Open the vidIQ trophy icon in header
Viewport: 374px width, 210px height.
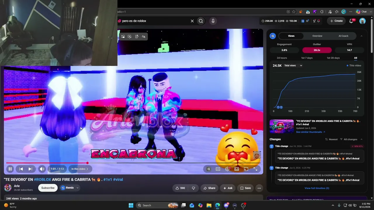pyautogui.click(x=314, y=21)
